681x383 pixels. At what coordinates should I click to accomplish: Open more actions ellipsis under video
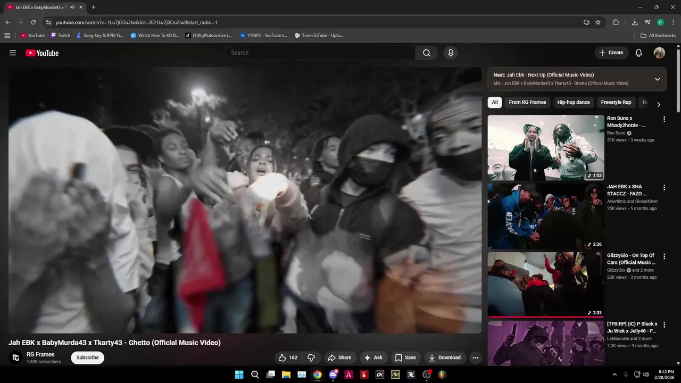click(476, 357)
